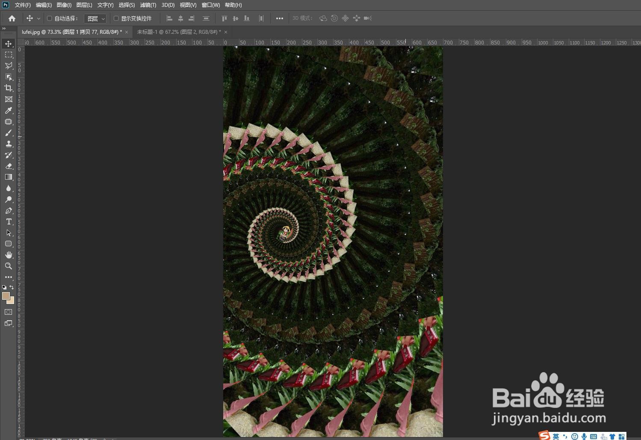Image resolution: width=641 pixels, height=440 pixels.
Task: Select the Crop tool
Action: click(x=9, y=88)
